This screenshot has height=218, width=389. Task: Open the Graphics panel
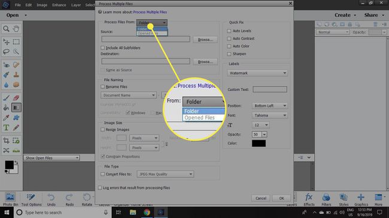pos(361,199)
